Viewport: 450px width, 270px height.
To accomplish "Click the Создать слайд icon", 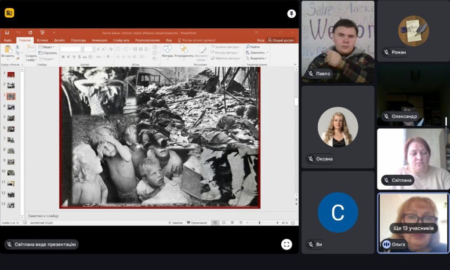I will (31, 49).
